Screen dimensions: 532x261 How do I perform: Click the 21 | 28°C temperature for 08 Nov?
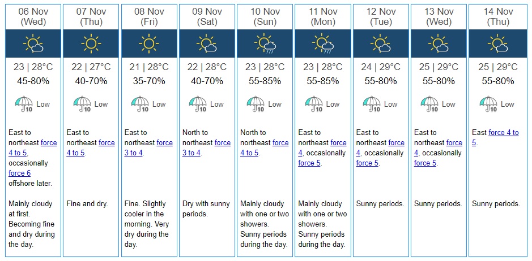[x=148, y=67]
